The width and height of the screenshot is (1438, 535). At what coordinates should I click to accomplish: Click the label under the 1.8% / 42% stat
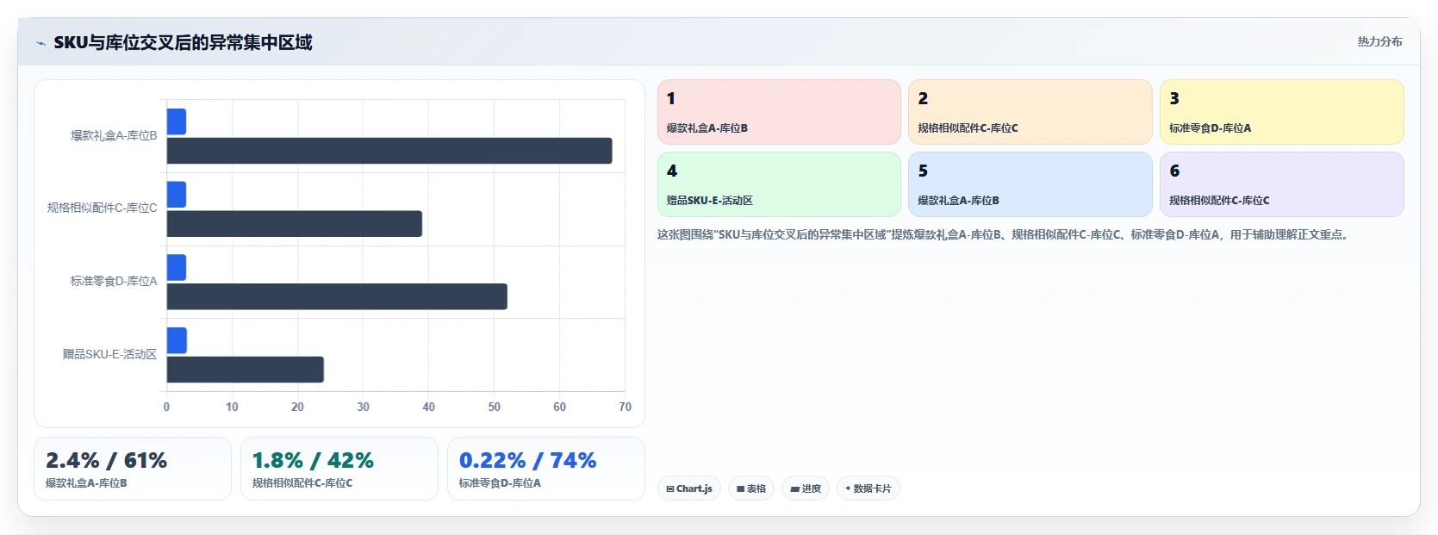point(302,483)
